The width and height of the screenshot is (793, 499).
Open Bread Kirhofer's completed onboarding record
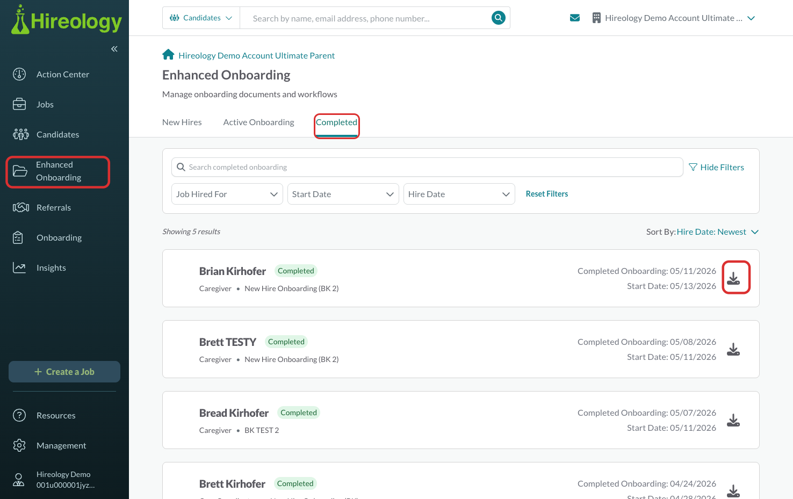(234, 413)
